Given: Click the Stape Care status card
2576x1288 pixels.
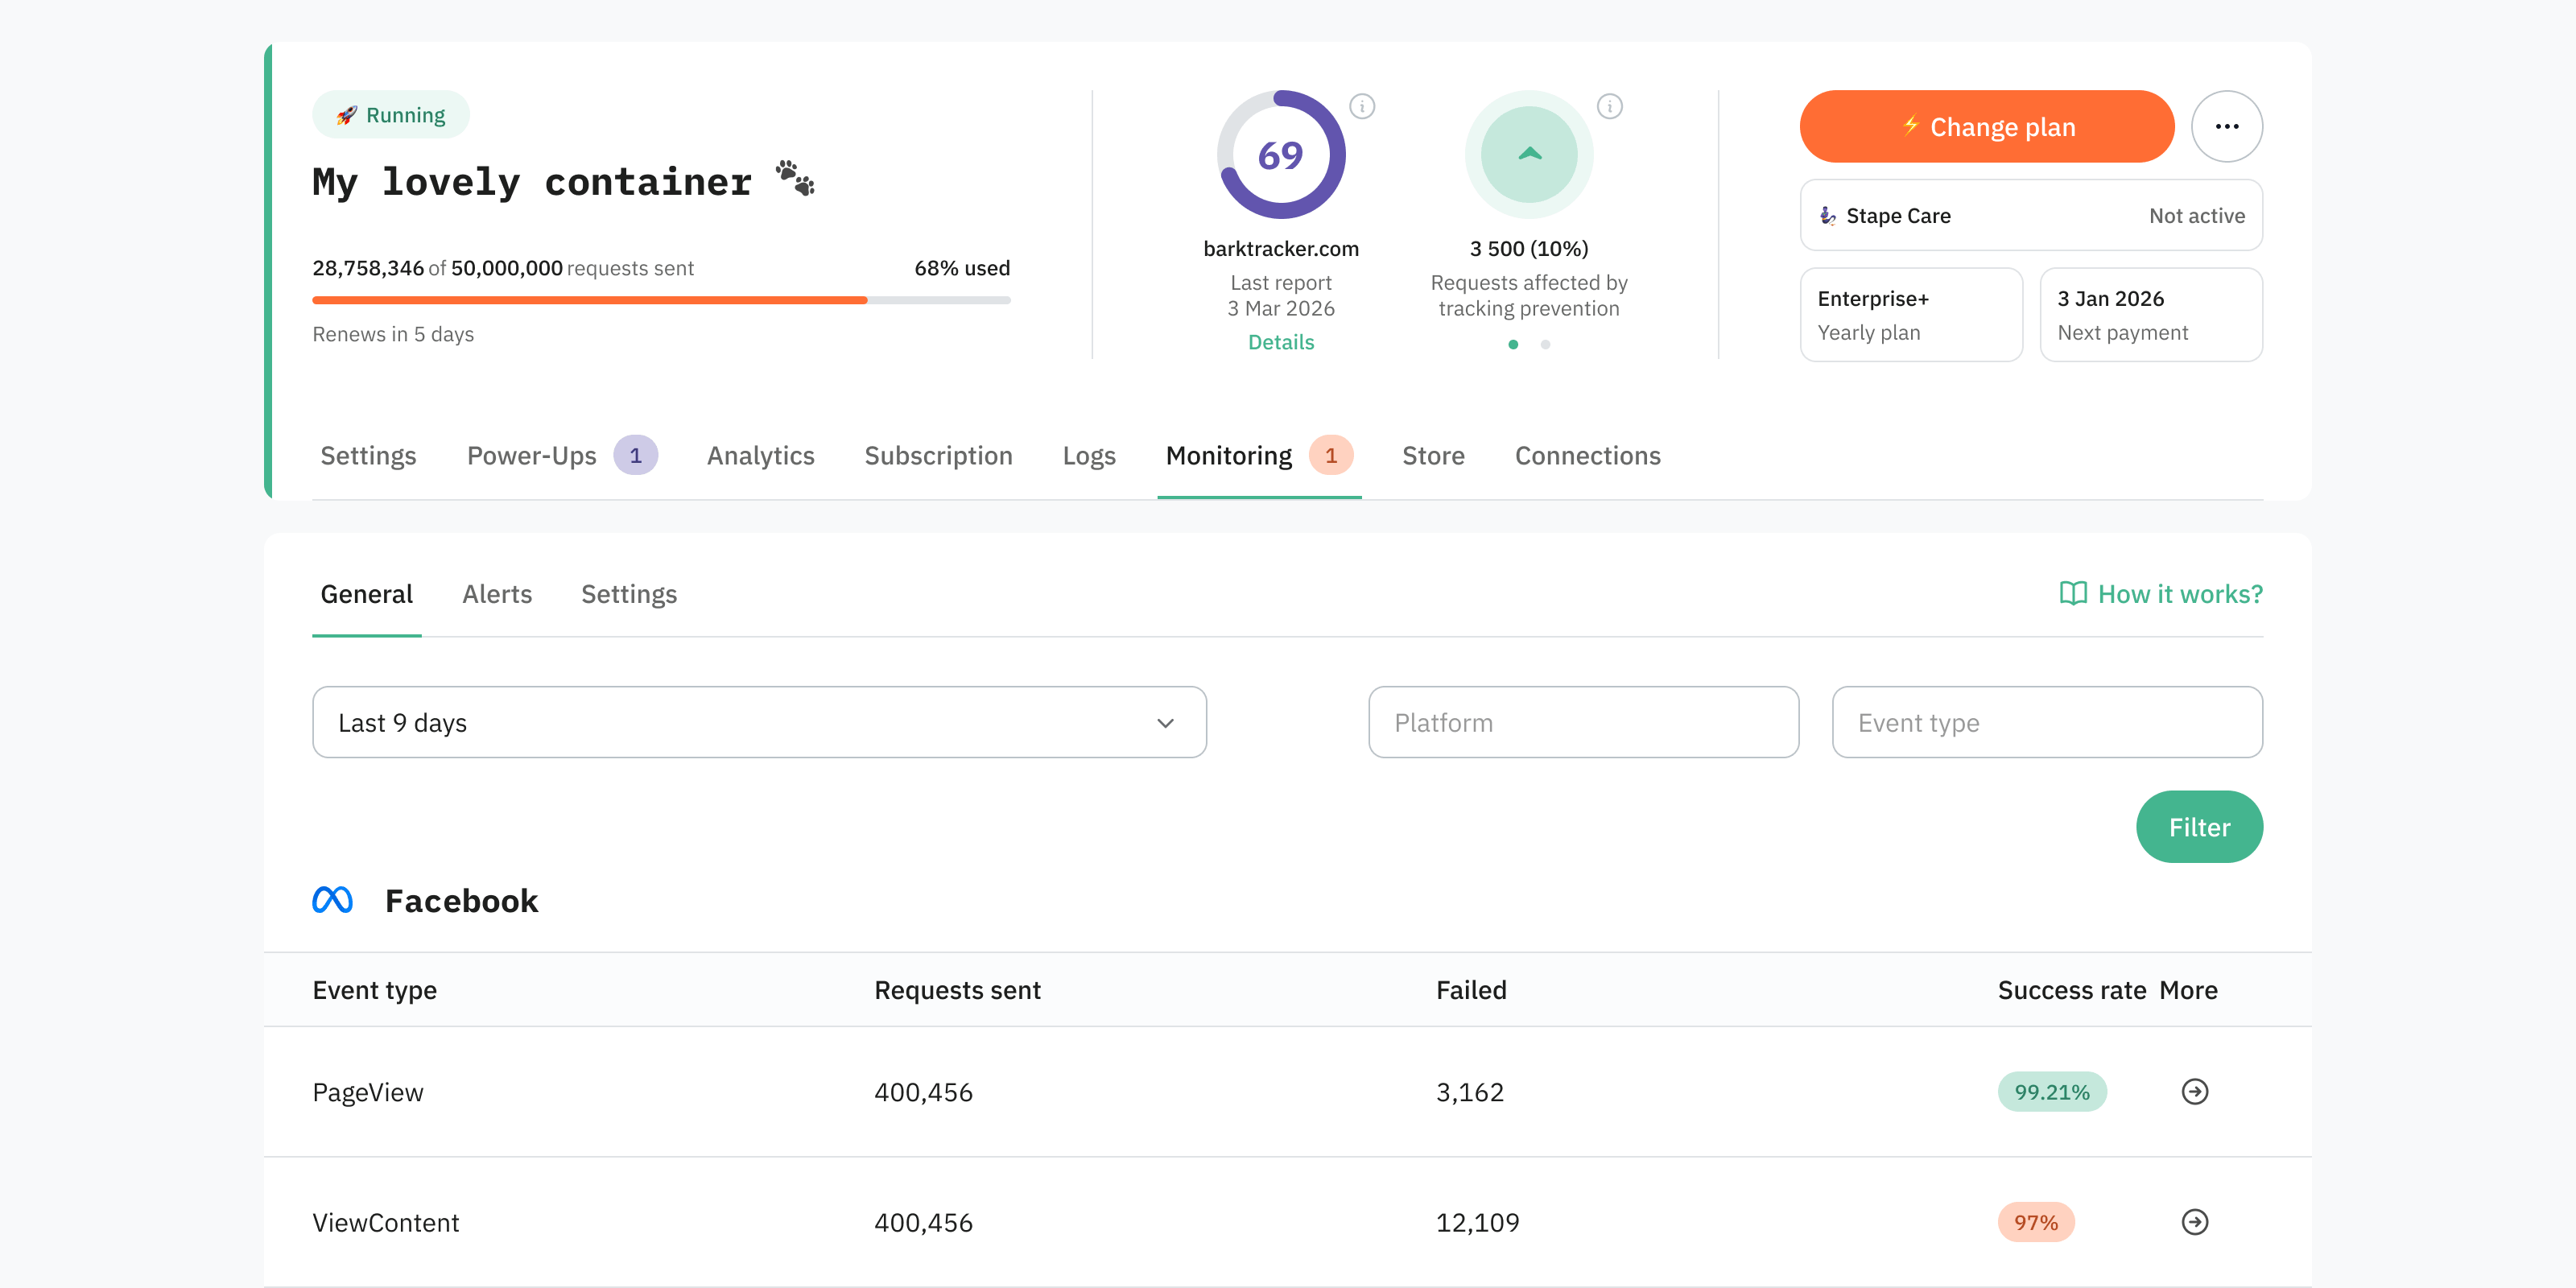Looking at the screenshot, I should [2030, 215].
